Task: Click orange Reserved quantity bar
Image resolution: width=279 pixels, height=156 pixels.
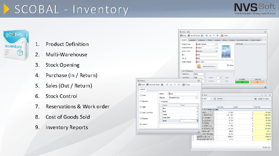Action: [x=257, y=82]
